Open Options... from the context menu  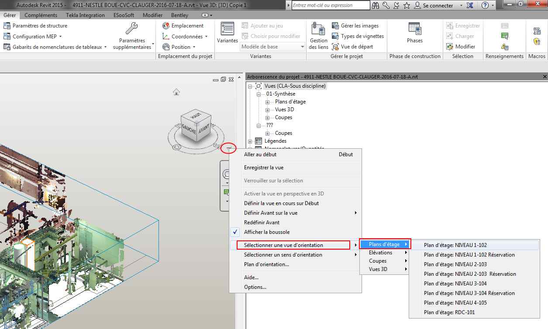coord(296,287)
